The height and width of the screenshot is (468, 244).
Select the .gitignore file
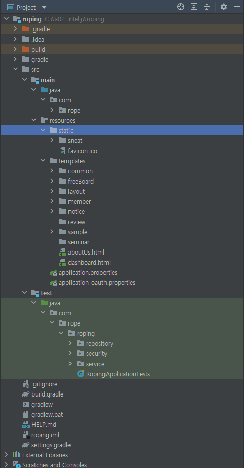44,384
